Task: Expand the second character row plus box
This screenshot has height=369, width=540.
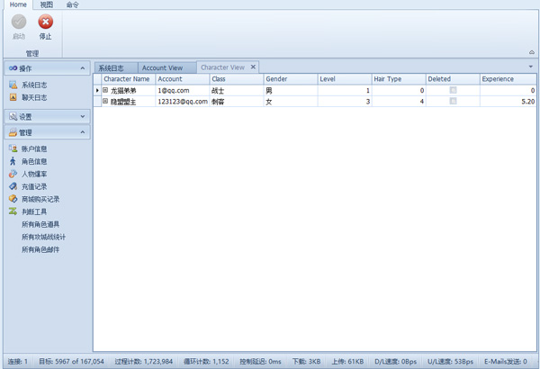Action: [x=105, y=101]
